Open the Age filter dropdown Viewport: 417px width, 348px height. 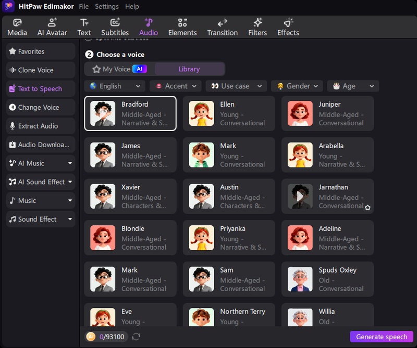pos(353,86)
